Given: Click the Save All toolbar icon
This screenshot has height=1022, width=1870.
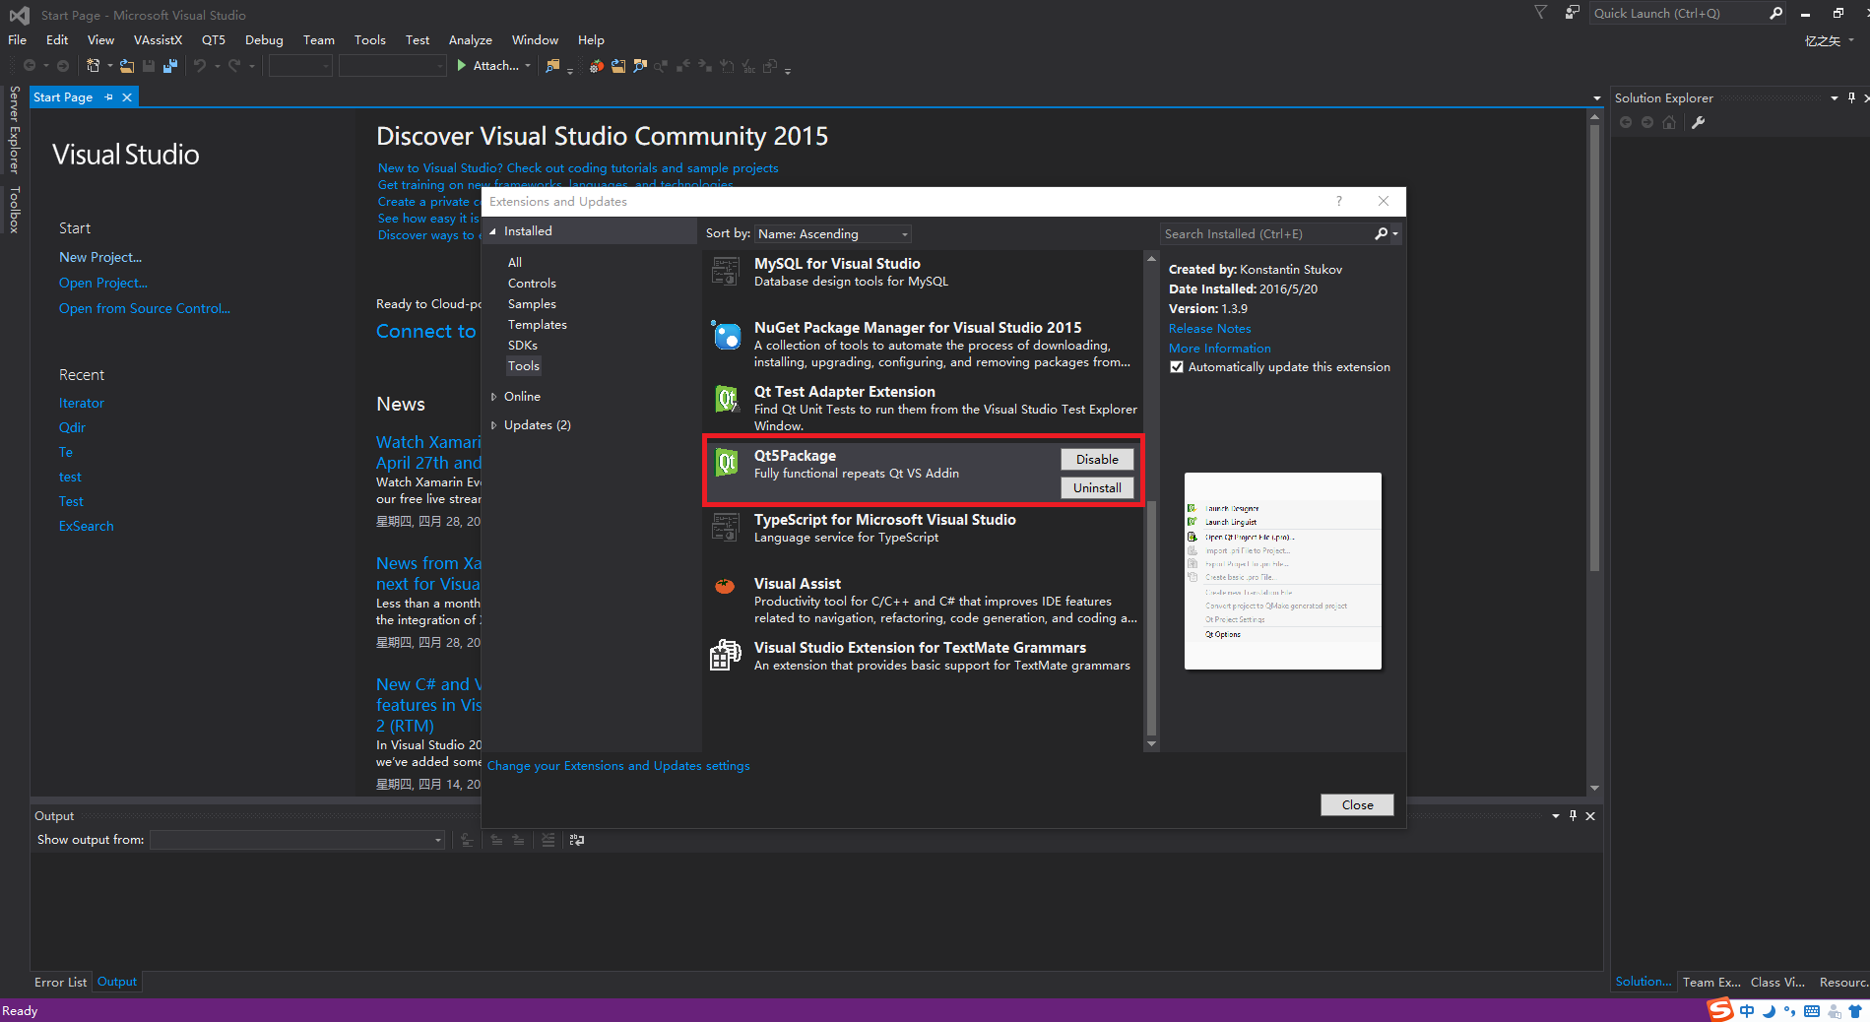Looking at the screenshot, I should point(170,66).
